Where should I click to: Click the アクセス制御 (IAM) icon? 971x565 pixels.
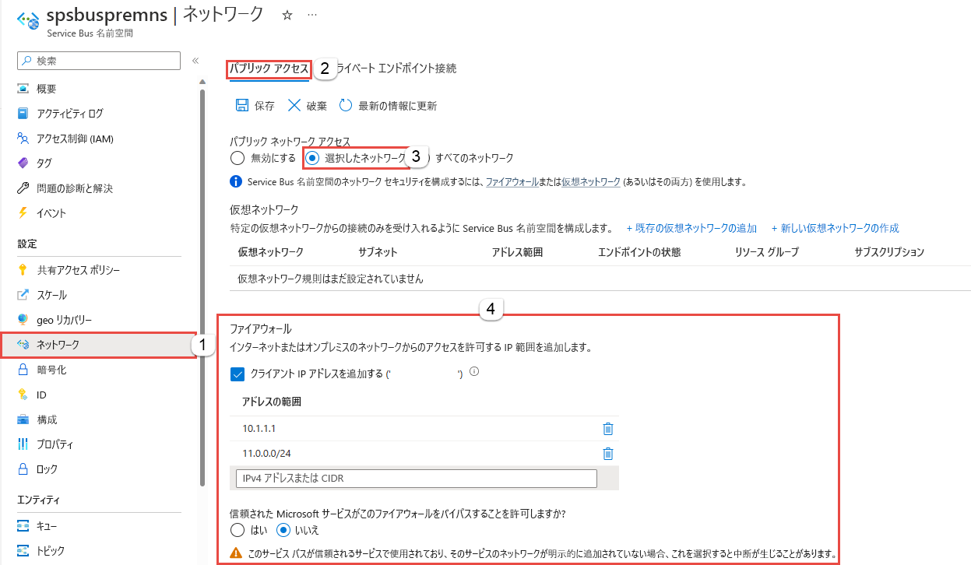tap(23, 139)
